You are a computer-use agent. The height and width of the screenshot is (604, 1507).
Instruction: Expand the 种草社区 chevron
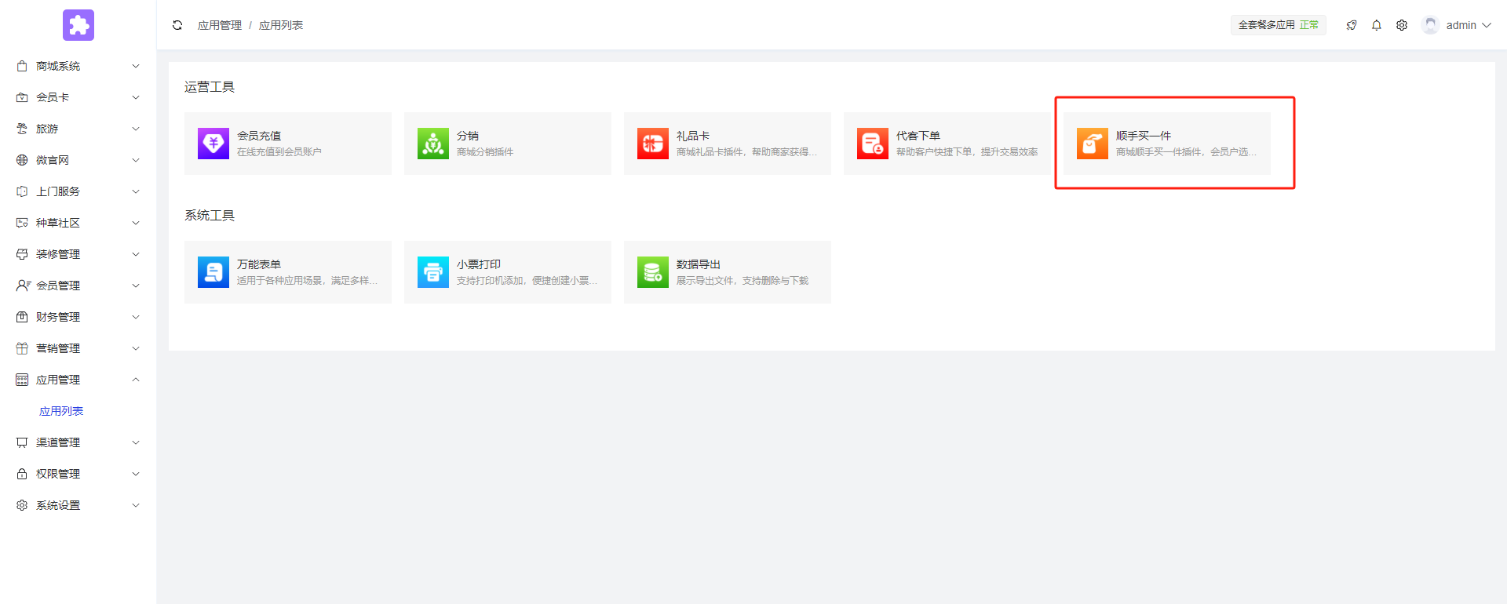pos(136,223)
